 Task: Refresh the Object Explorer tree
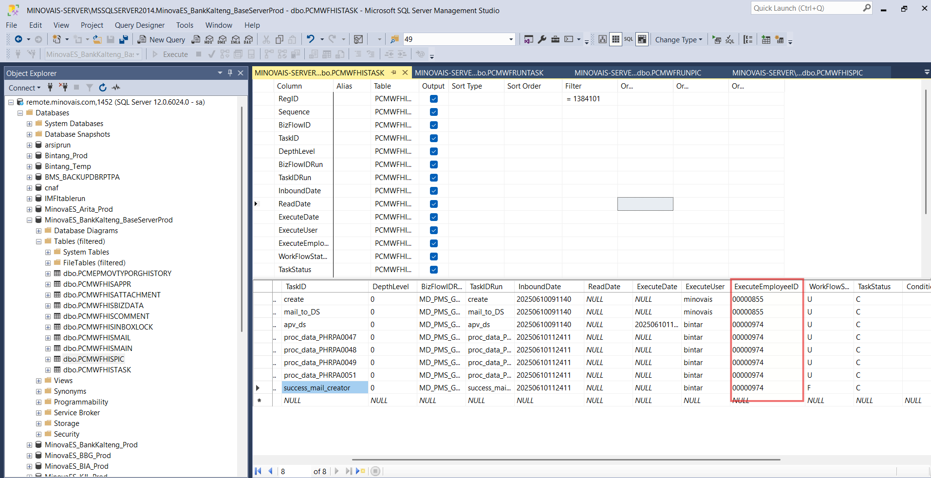[x=103, y=88]
